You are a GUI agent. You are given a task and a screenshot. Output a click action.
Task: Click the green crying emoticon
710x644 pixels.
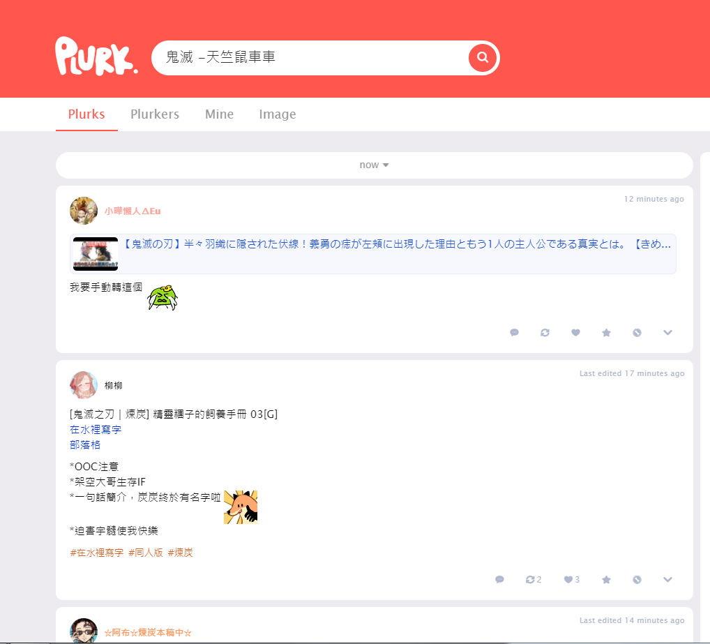(163, 297)
